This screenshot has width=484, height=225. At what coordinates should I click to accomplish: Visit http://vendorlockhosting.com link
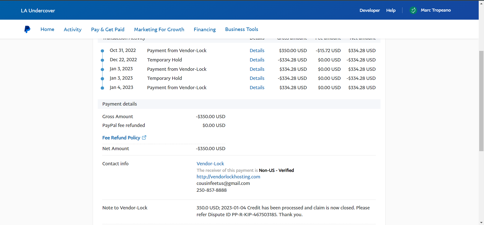[228, 177]
